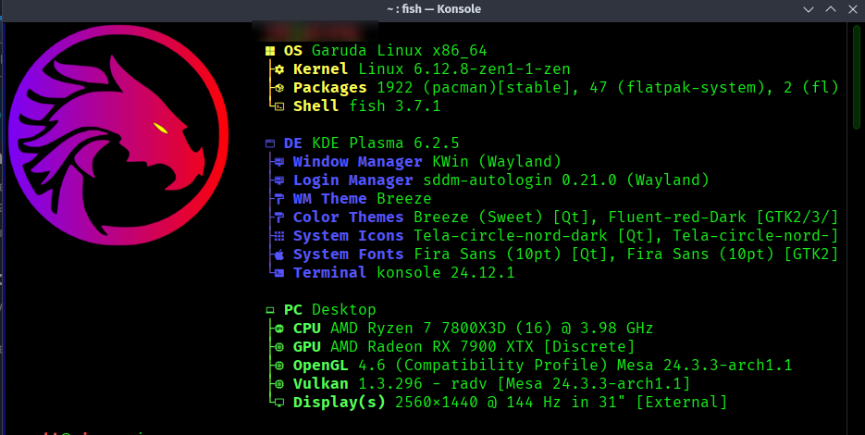This screenshot has width=865, height=435.
Task: Click the PC type value 'Desktop'
Action: 344,310
